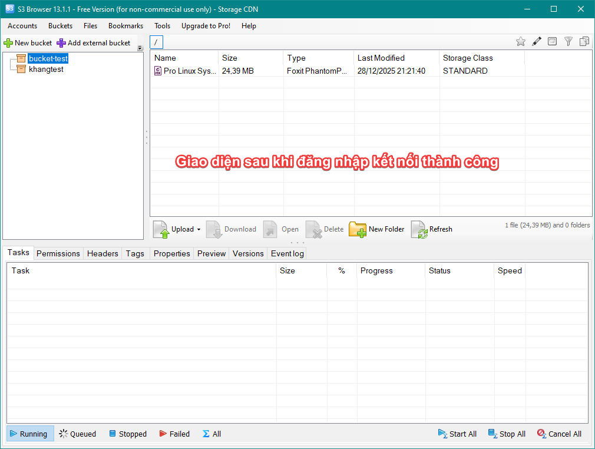The width and height of the screenshot is (595, 449).
Task: Click the Add external bucket purple plus icon
Action: coord(61,43)
